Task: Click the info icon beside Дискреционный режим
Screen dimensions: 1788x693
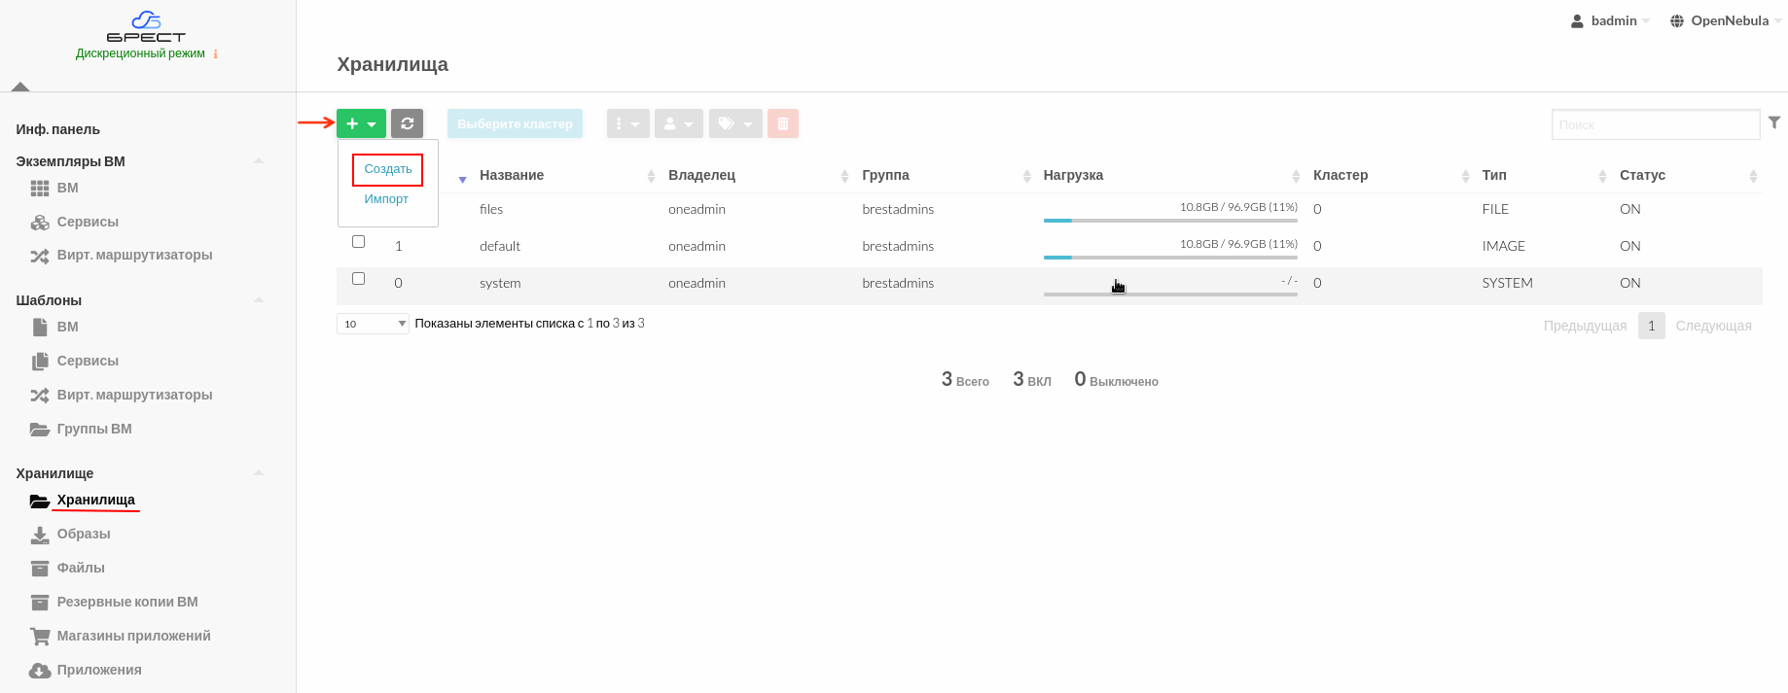Action: [x=215, y=54]
